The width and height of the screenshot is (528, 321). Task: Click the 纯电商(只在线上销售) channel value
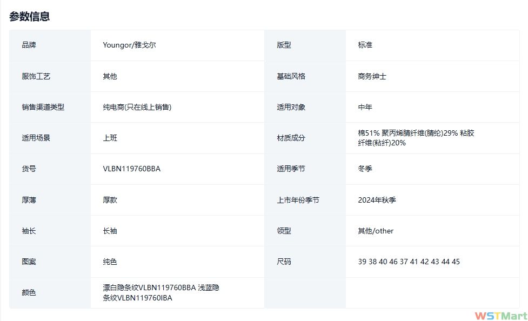coord(137,107)
